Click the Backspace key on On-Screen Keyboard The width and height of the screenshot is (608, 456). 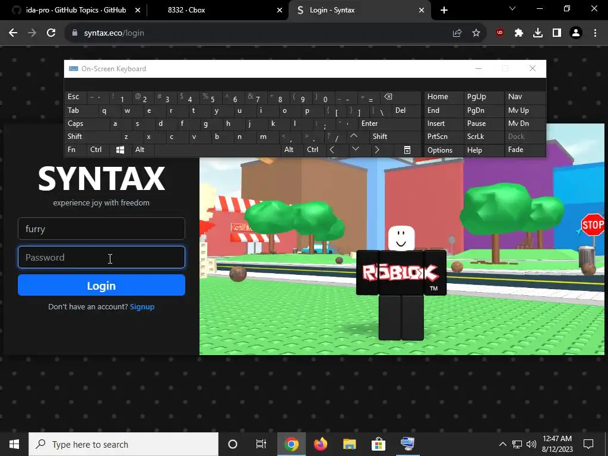coord(400,97)
